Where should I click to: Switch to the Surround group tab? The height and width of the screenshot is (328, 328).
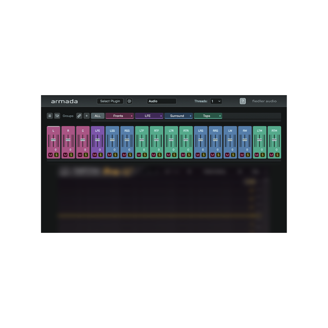click(x=176, y=116)
